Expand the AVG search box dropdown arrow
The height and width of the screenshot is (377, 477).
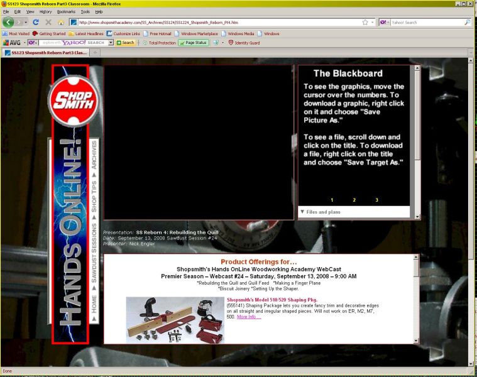click(111, 43)
